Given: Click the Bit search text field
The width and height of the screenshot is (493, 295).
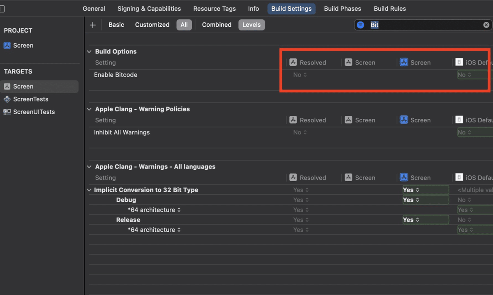Looking at the screenshot, I should click(x=423, y=25).
